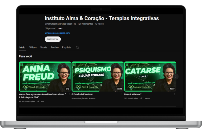Click the 5:42 duration badge
Viewport: 202px width, 134px height.
(67, 89)
